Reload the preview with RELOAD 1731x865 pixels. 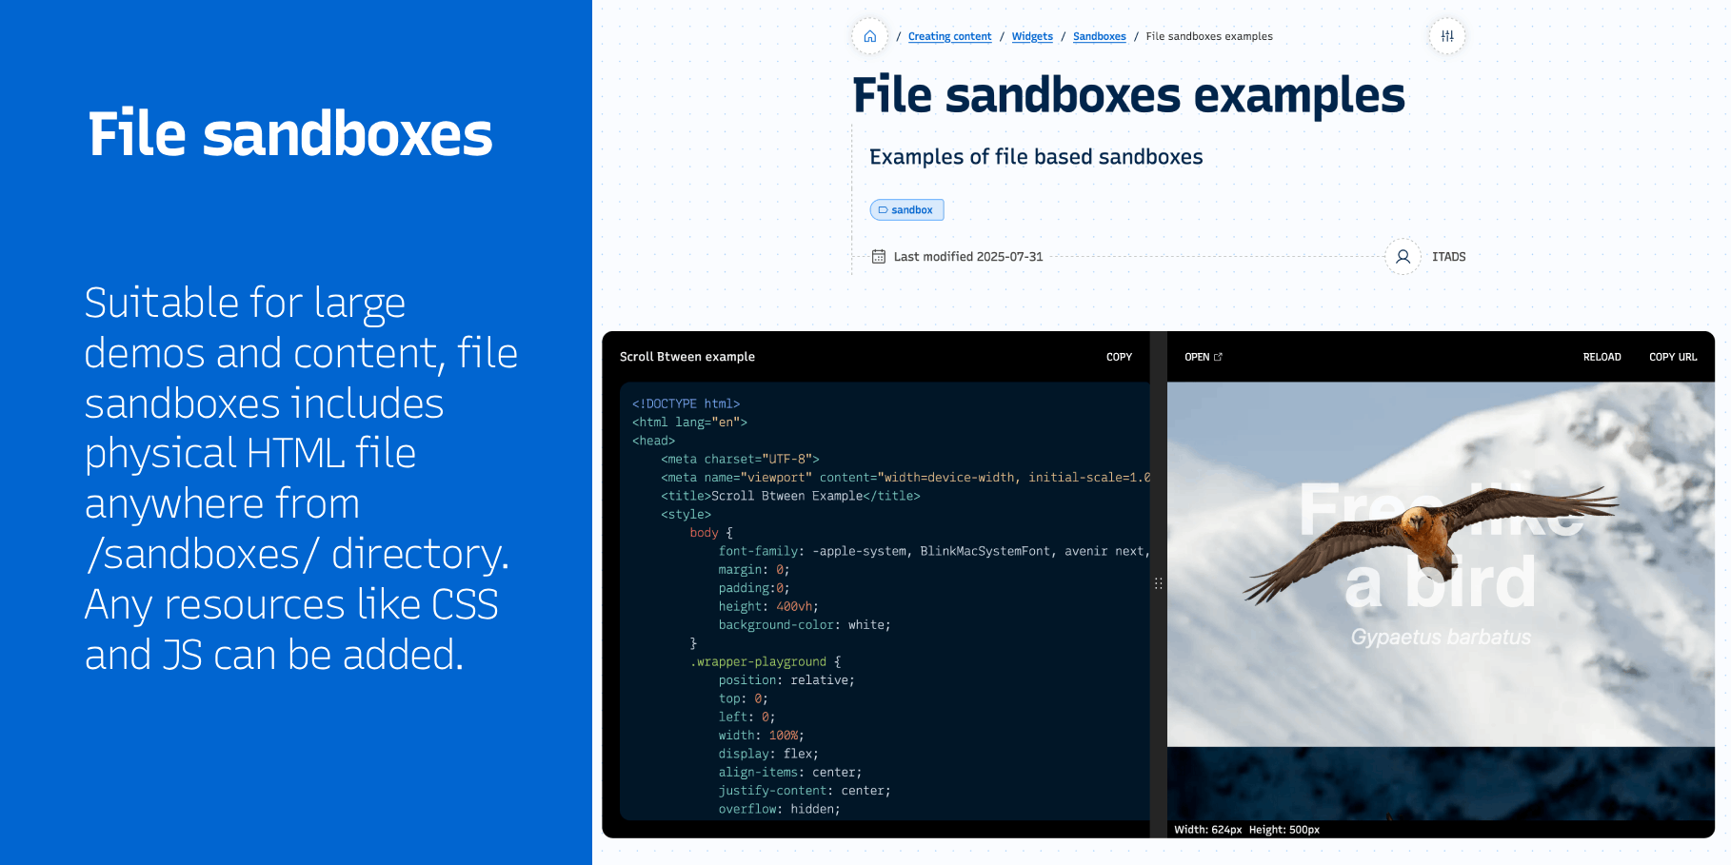click(1602, 357)
